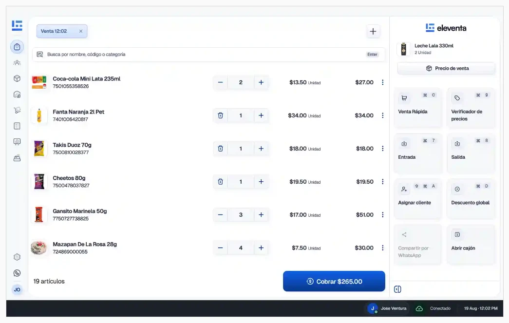Click the JO user avatar
The image size is (509, 323).
17,289
